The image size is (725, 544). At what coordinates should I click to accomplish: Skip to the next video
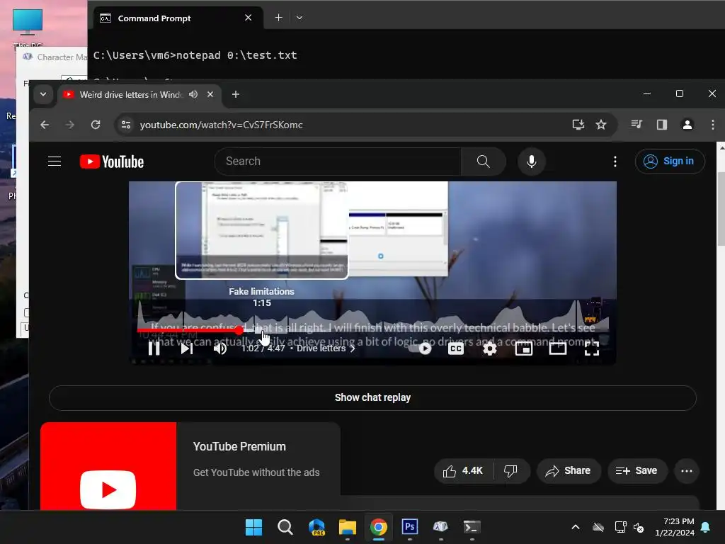pyautogui.click(x=186, y=348)
